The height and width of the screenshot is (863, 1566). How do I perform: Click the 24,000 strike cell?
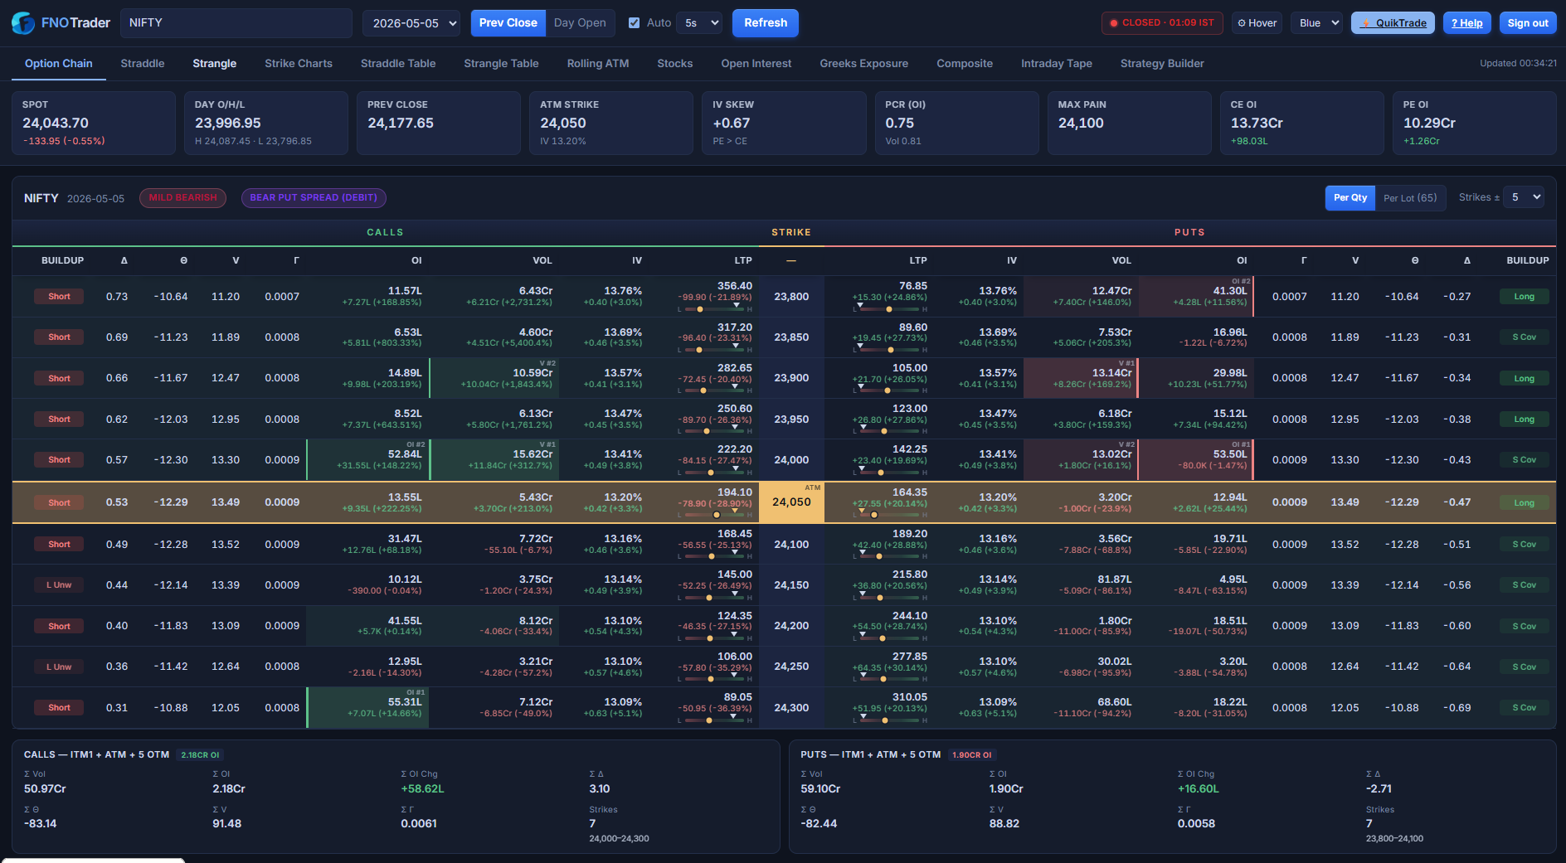[x=791, y=460]
